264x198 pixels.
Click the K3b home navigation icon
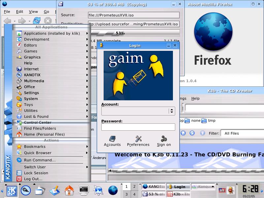tap(183, 133)
